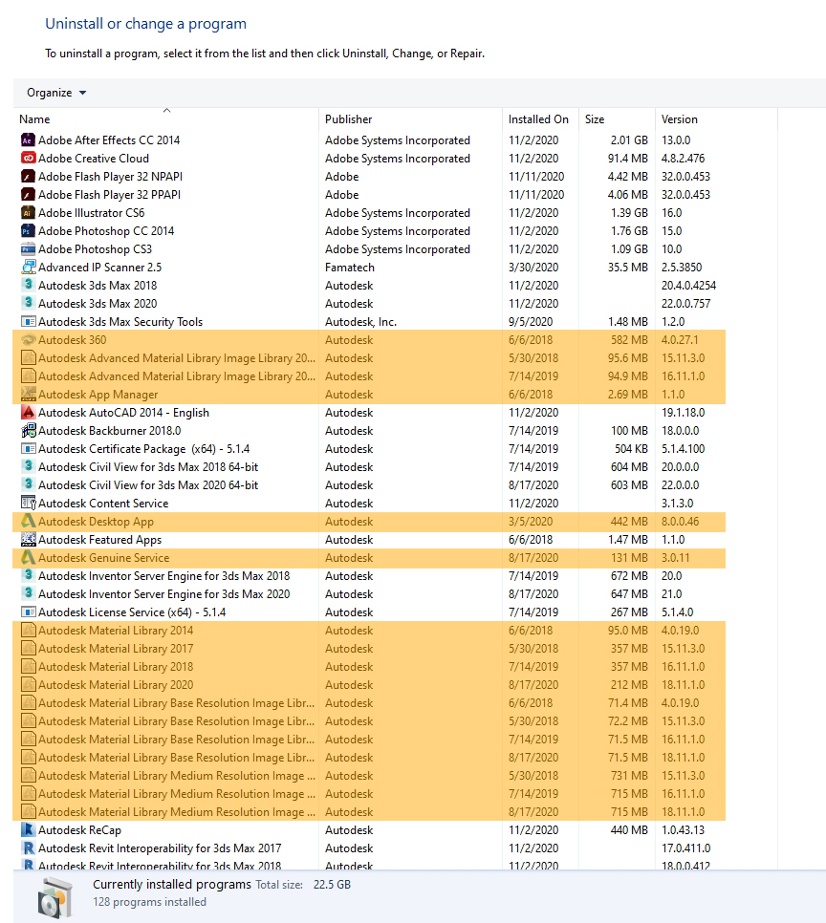Image resolution: width=826 pixels, height=923 pixels.
Task: Click the Autodesk Backburner 2018.0 icon
Action: tap(28, 431)
